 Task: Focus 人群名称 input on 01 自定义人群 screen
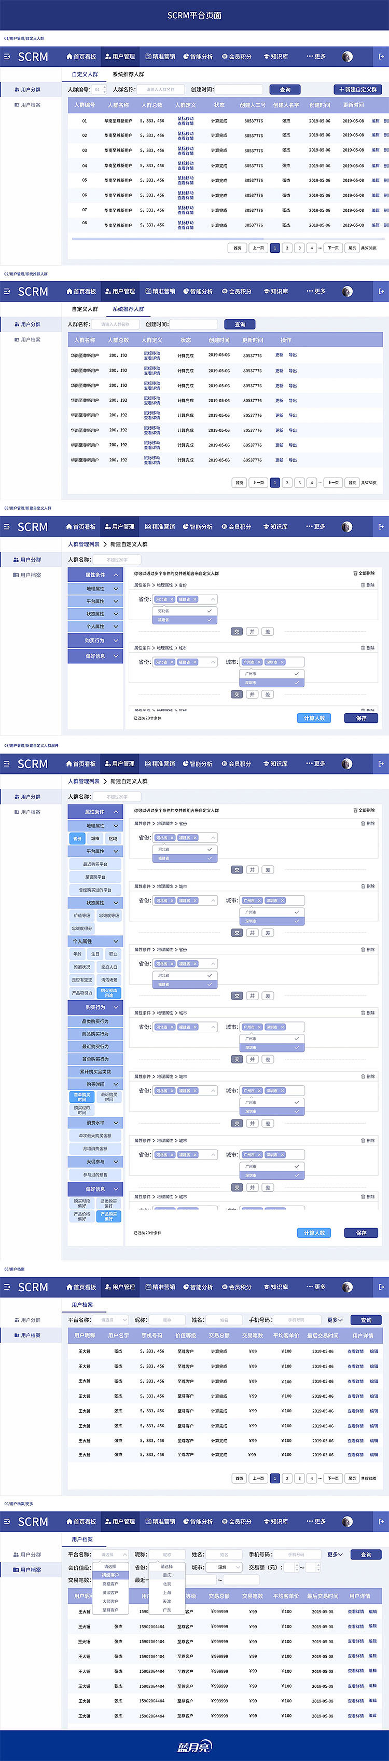pos(161,90)
